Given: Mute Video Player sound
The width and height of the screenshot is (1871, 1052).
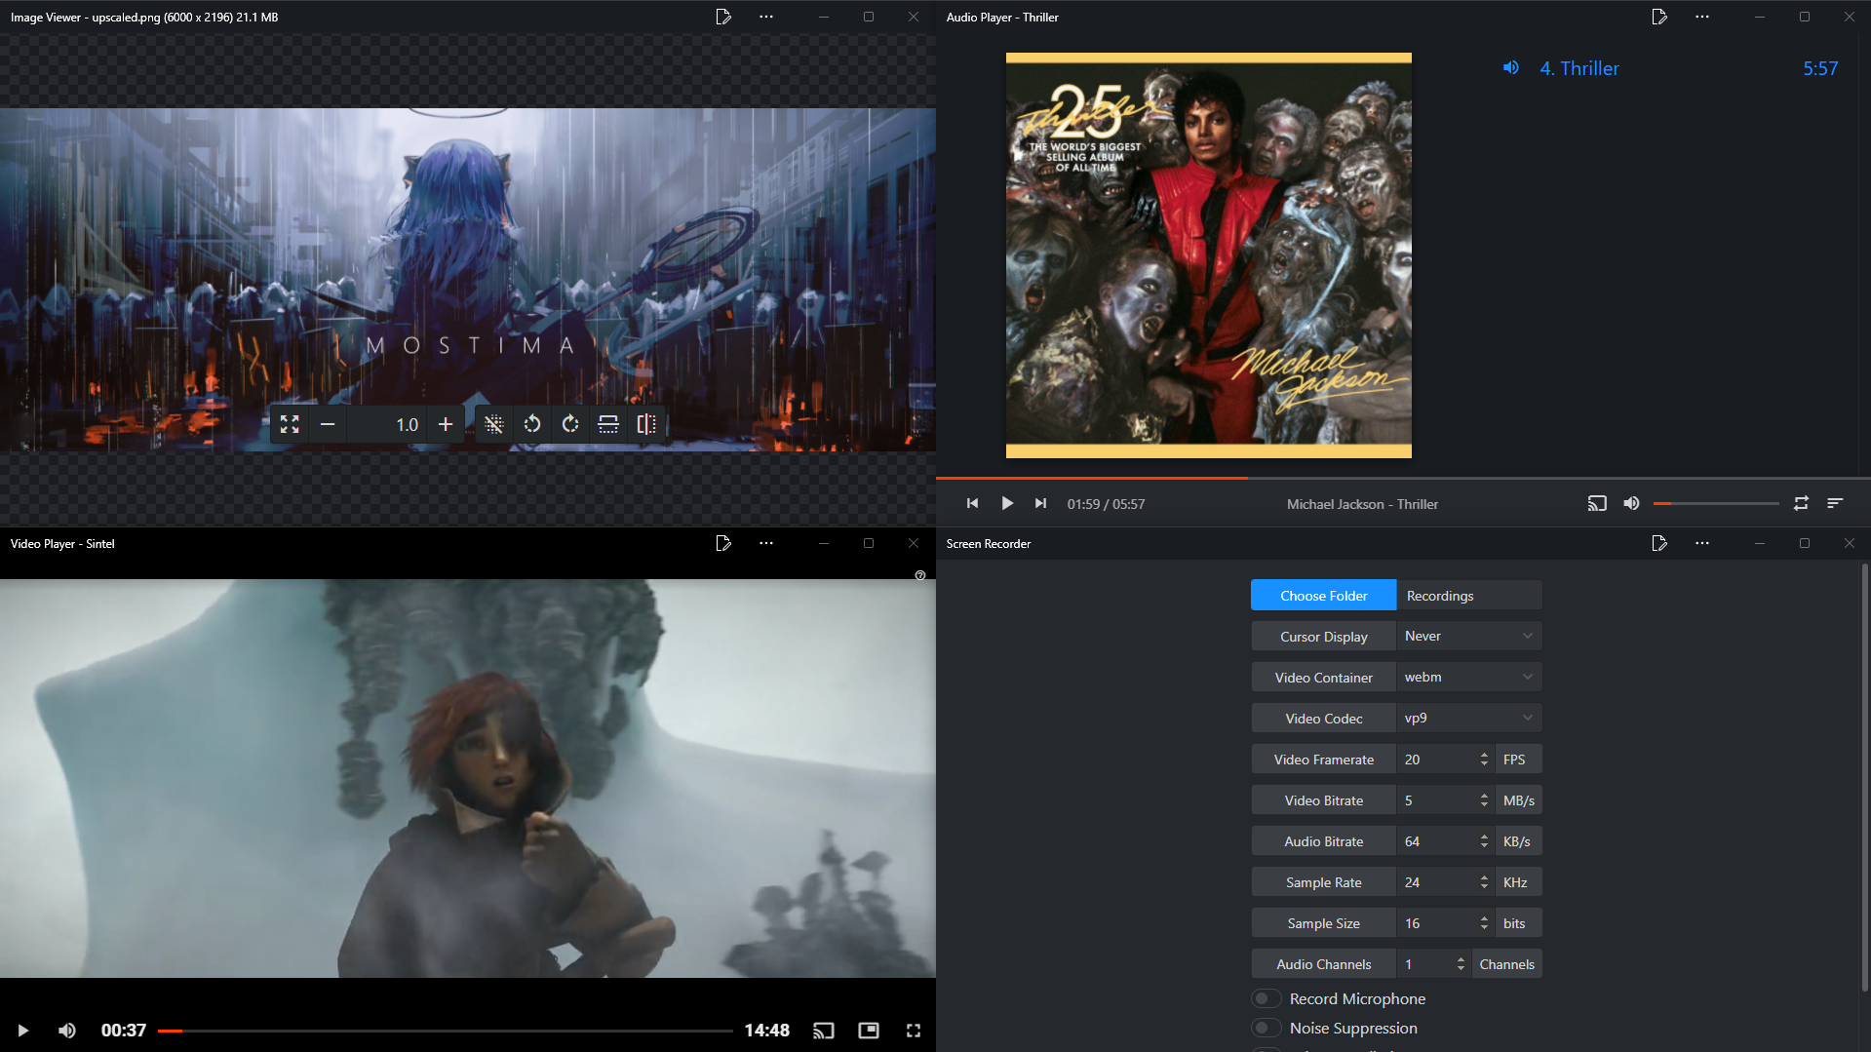Looking at the screenshot, I should pos(67,1031).
